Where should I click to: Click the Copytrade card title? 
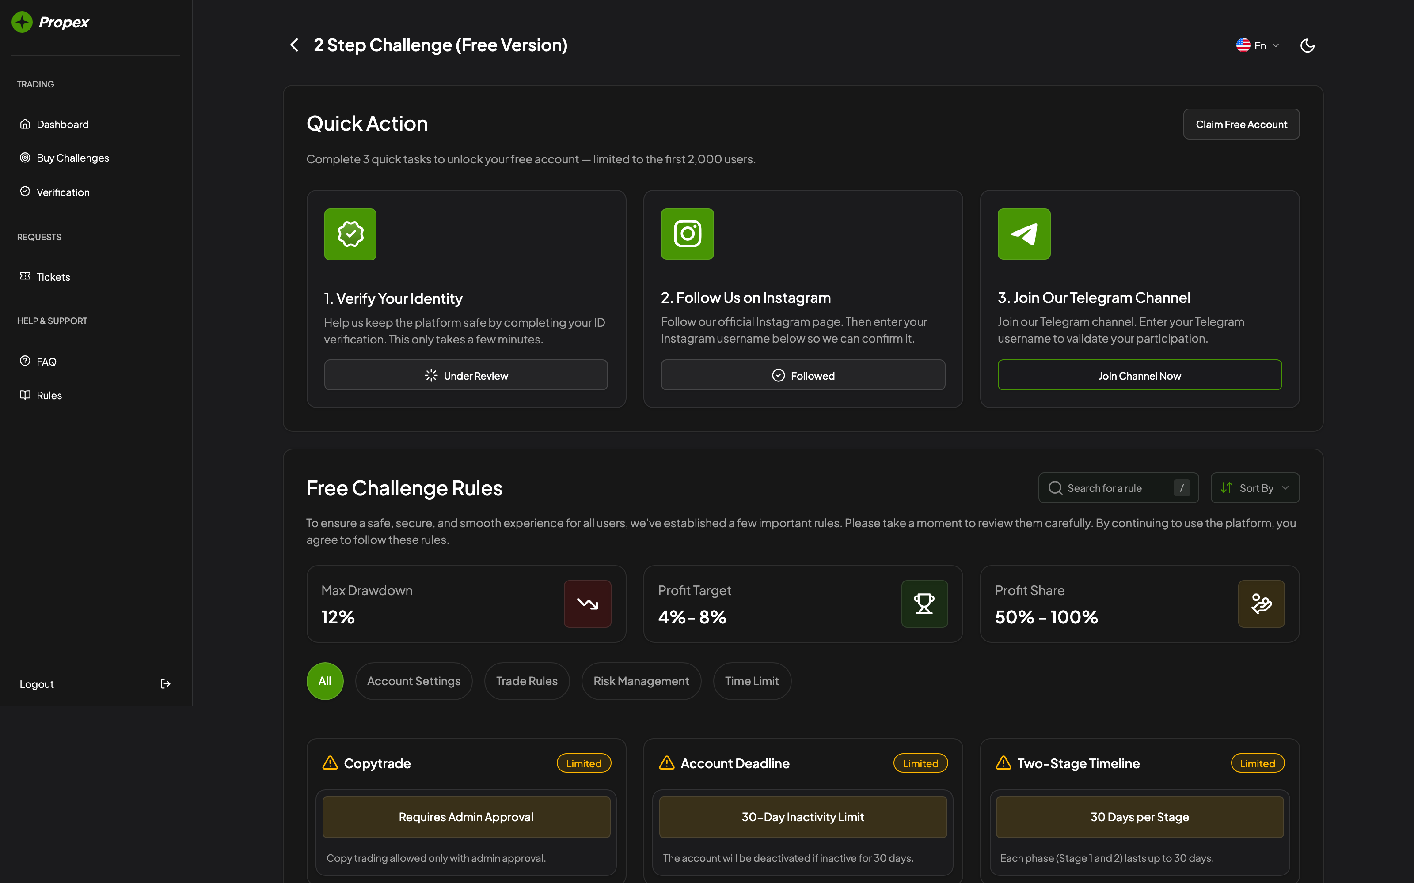tap(377, 763)
